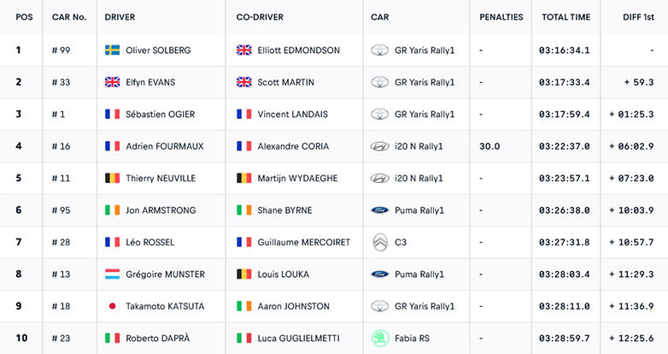Click the Swedish flag beside Oliver Solberg
This screenshot has height=354, width=668.
[x=112, y=50]
